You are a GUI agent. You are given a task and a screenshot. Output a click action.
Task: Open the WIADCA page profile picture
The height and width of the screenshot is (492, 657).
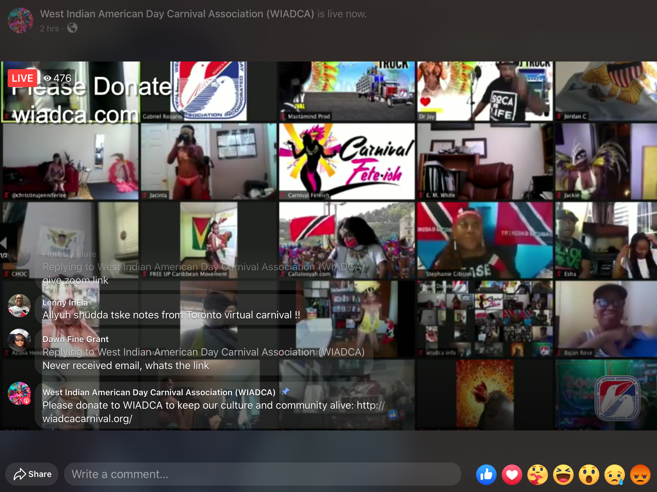pos(21,20)
